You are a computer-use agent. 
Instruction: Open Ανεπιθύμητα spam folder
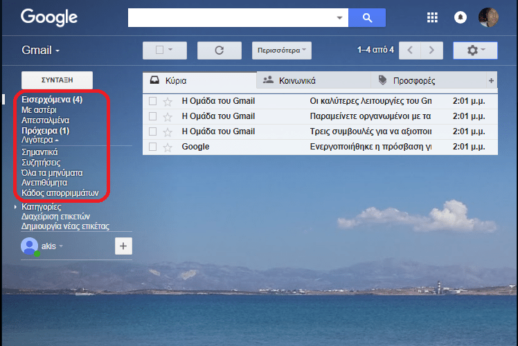click(x=44, y=183)
